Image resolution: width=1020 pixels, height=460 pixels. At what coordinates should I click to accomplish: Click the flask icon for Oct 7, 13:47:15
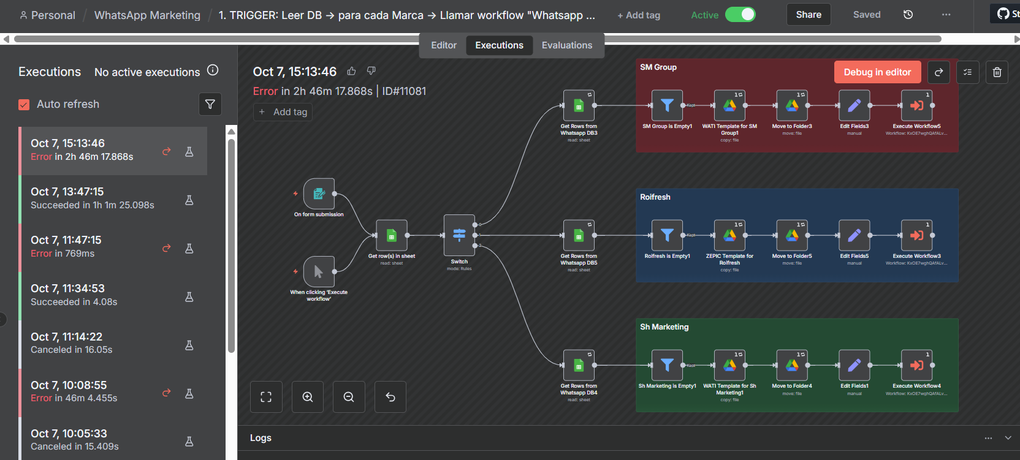(x=189, y=200)
